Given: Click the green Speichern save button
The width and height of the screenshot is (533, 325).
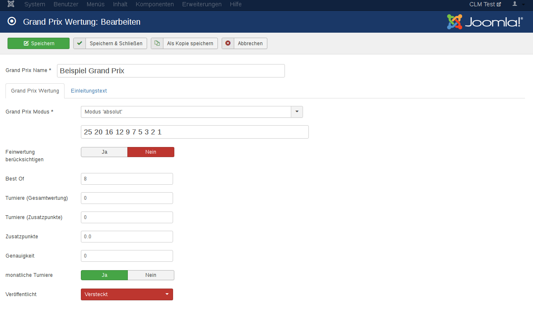Looking at the screenshot, I should [39, 44].
